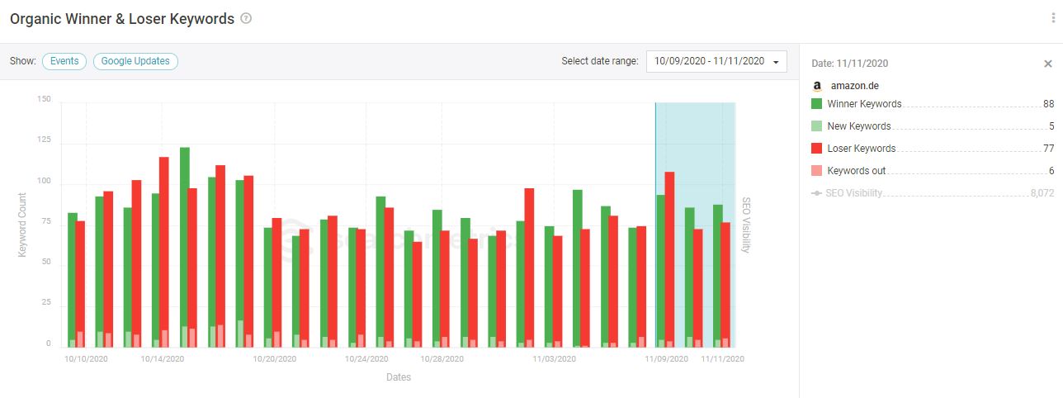Click the 11/09/2020 axis date label
Screen dimensions: 1063x398
tap(667, 359)
